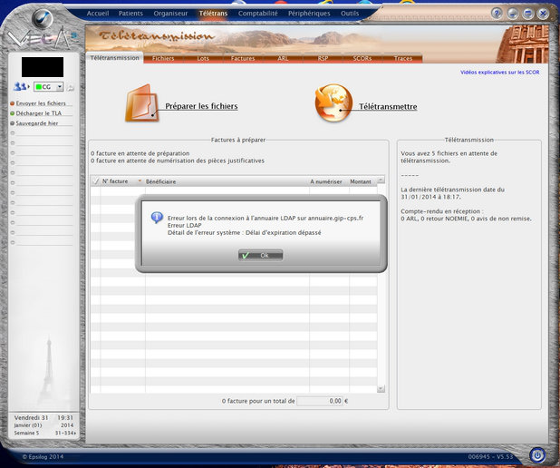Click the orange bullet beside Envoyer les fichiers
The height and width of the screenshot is (468, 560).
coord(12,103)
